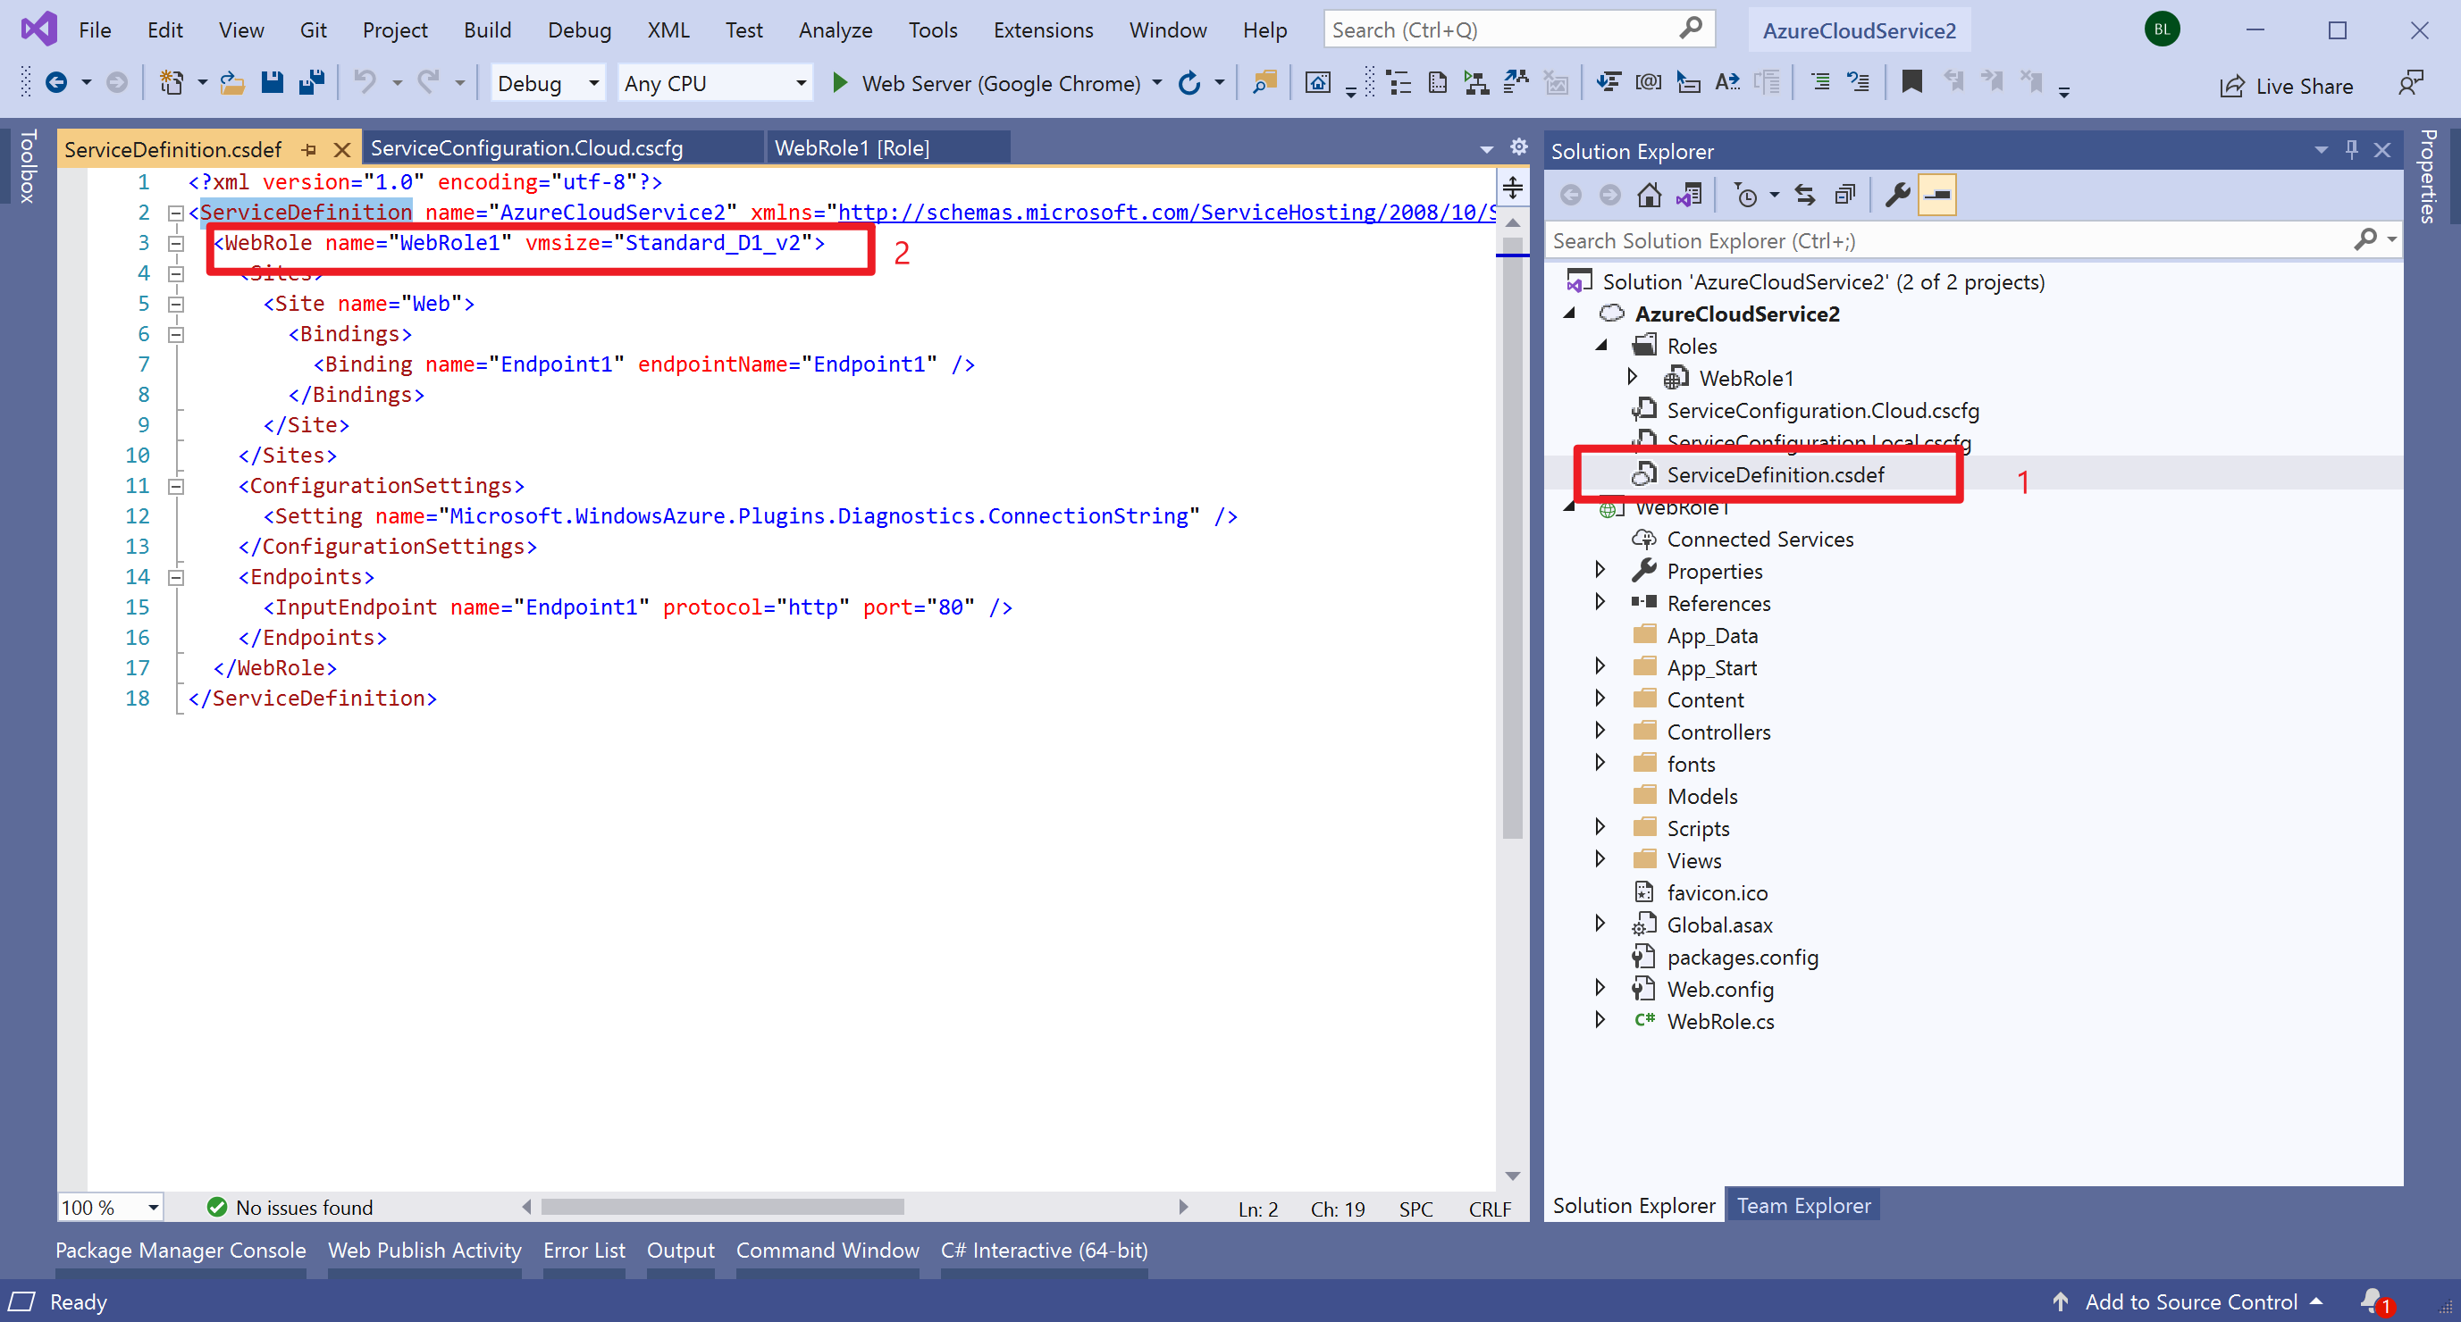The image size is (2461, 1322).
Task: Click the editor horizontal scrollbar thumb
Action: tap(722, 1208)
